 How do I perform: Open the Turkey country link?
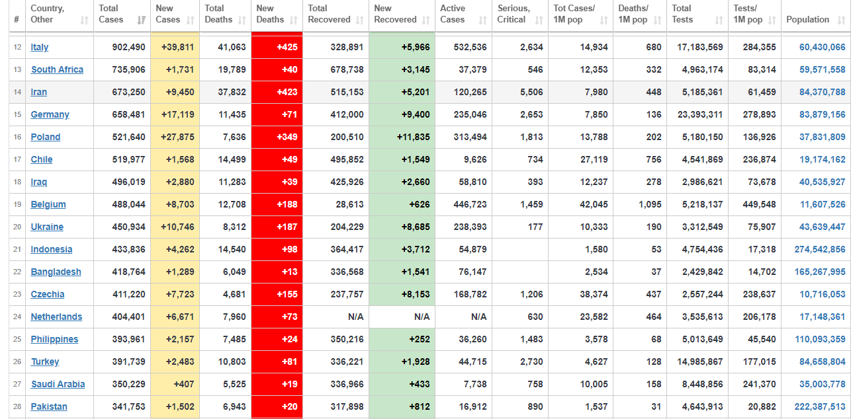tap(45, 362)
